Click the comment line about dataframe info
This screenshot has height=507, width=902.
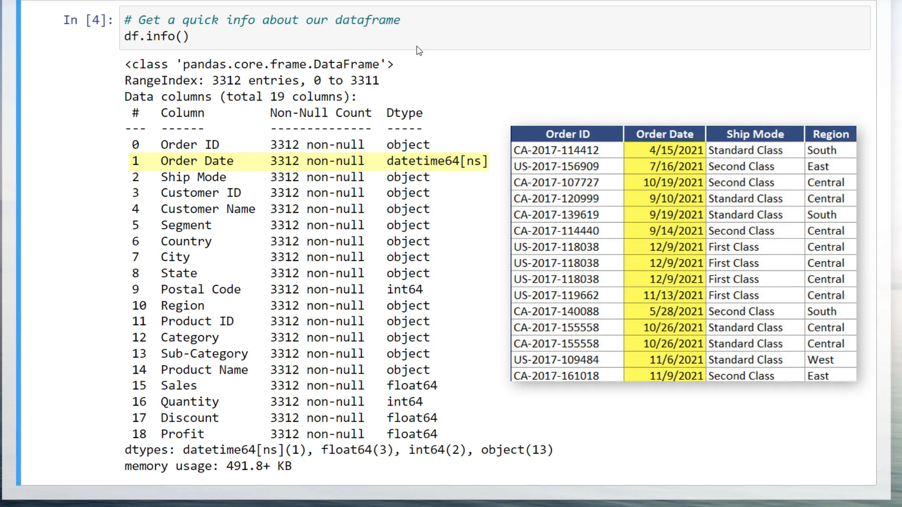(262, 20)
